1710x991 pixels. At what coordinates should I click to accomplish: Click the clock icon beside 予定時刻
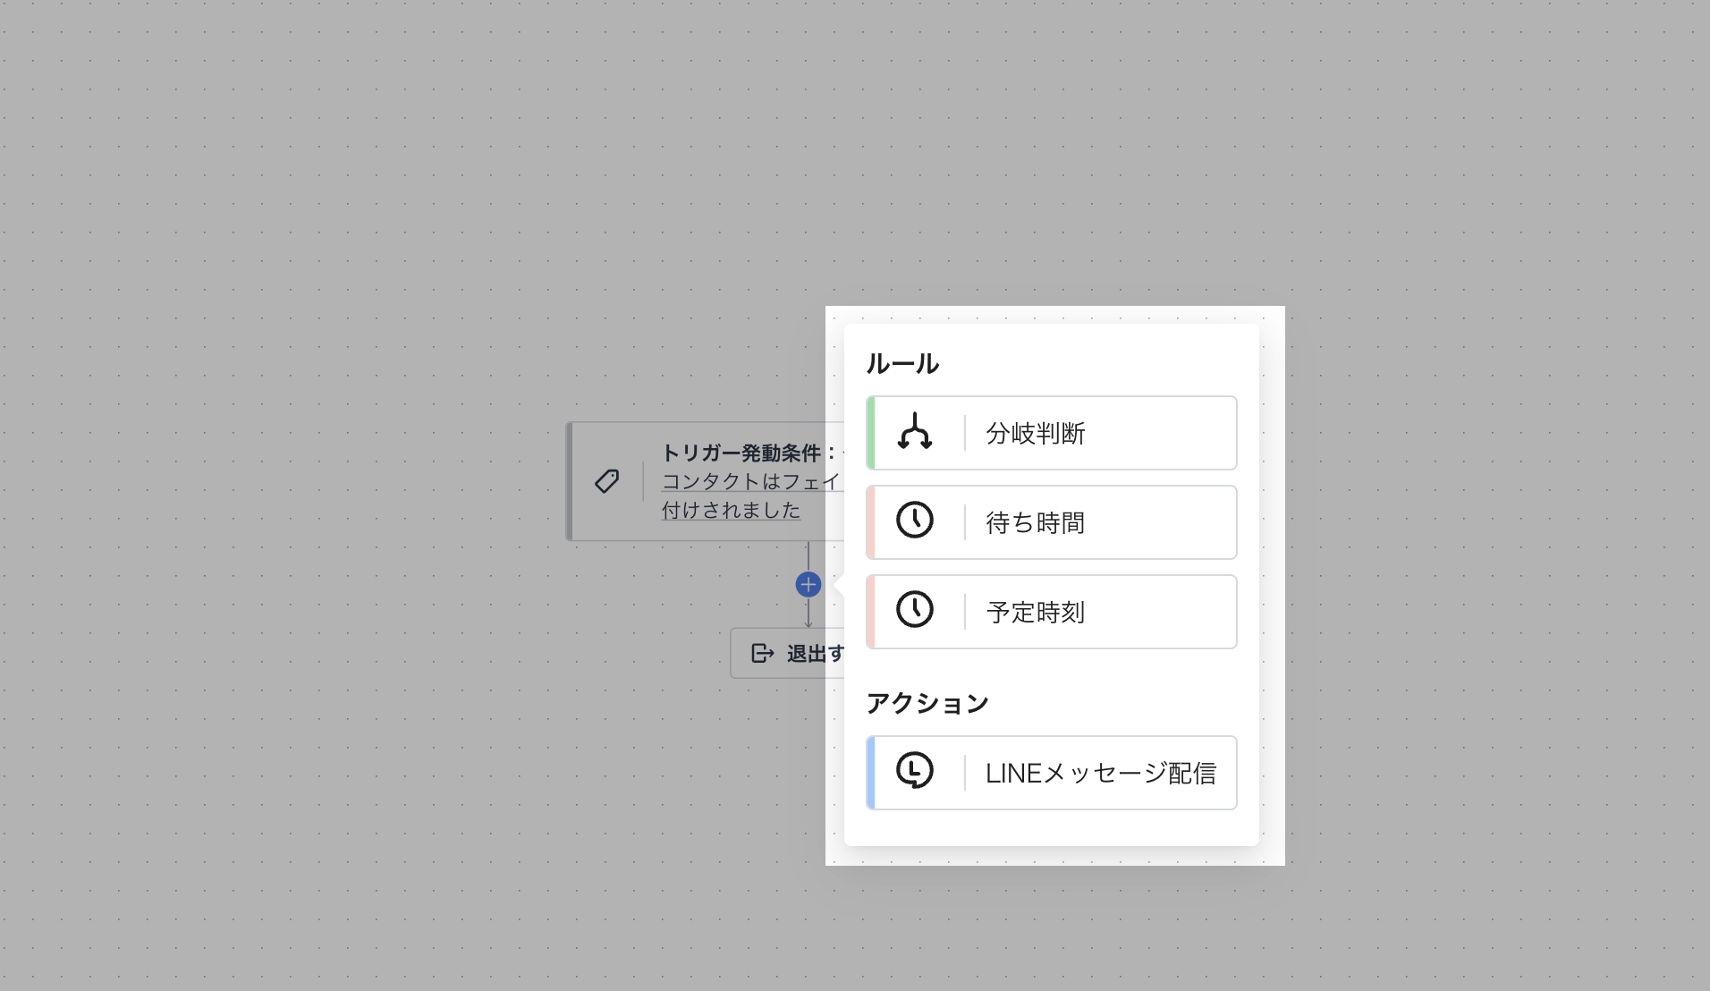914,611
